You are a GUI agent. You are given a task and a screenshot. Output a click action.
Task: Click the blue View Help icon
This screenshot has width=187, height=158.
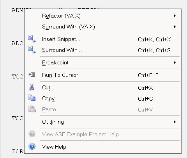pyautogui.click(x=32, y=146)
